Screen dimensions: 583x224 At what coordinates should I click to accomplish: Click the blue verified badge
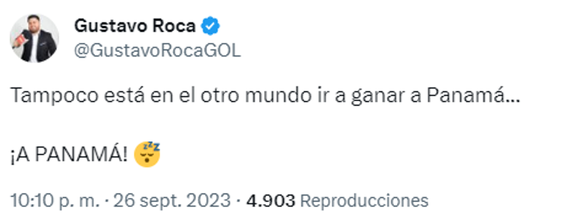[210, 26]
